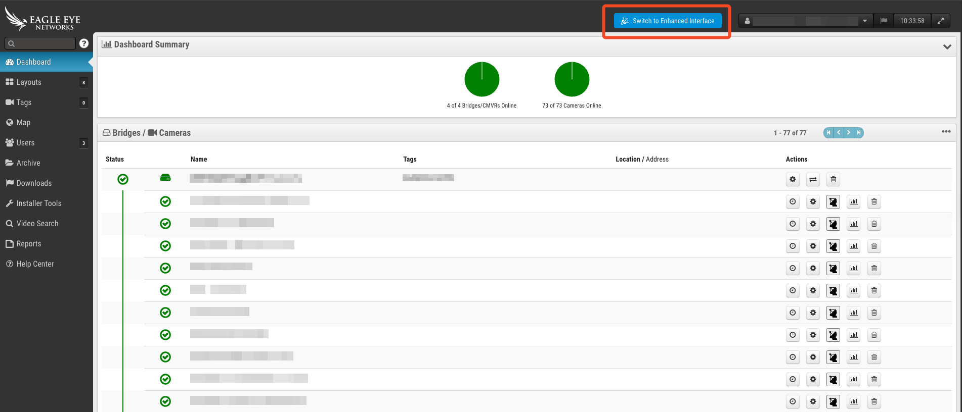Go to next page of cameras
This screenshot has height=412, width=962.
point(849,133)
